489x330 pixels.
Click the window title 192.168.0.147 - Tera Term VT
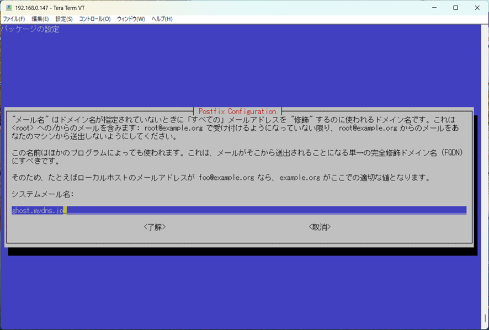point(50,8)
